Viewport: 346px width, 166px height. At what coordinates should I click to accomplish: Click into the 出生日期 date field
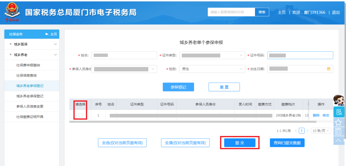coord(300,69)
